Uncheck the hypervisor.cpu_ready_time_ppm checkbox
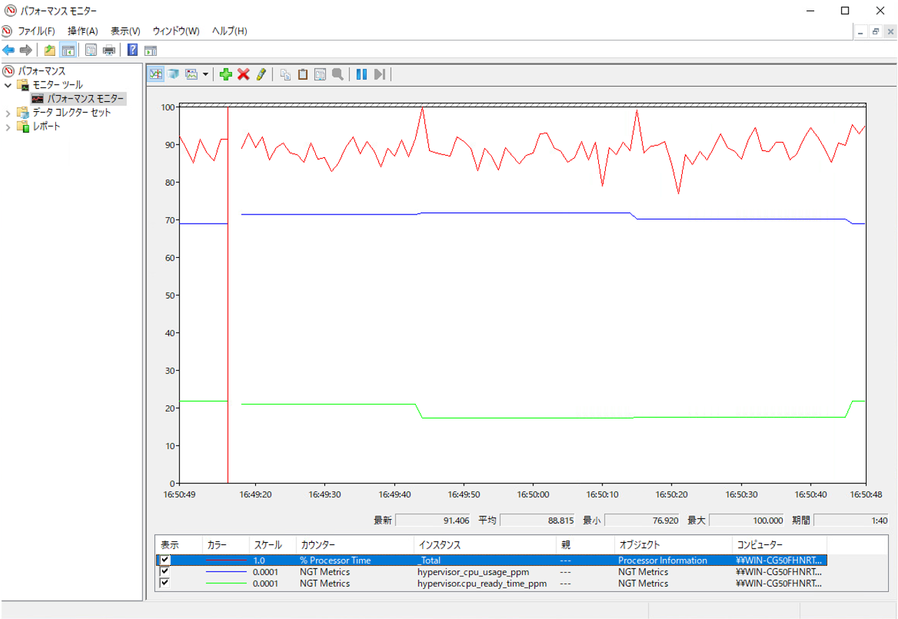 [x=165, y=583]
